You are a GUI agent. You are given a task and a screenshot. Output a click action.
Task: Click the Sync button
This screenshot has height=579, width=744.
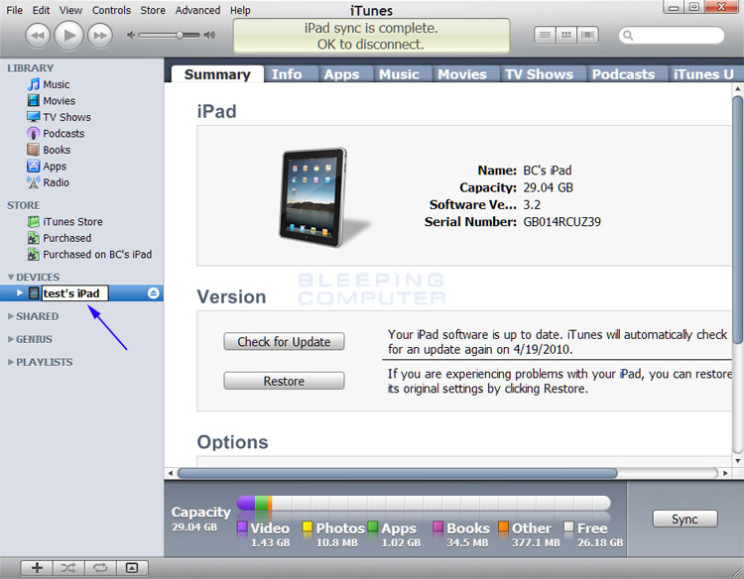(x=684, y=519)
